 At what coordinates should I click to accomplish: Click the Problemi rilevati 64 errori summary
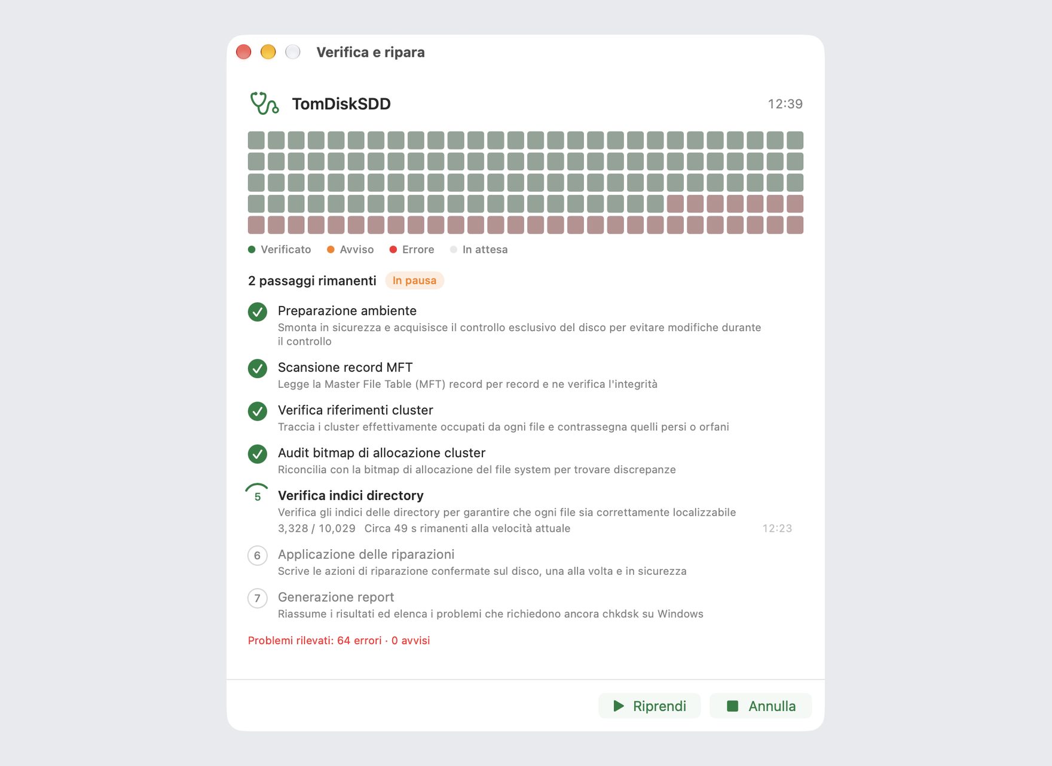pos(339,641)
